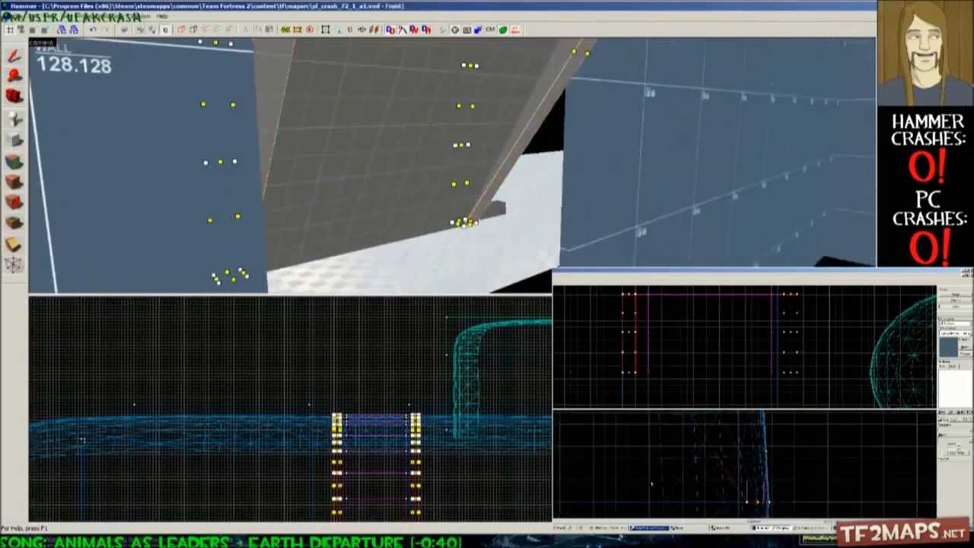Toggle the 3D grid icon
The image size is (974, 548).
click(x=20, y=30)
